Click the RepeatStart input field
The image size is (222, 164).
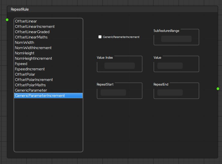pyautogui.click(x=113, y=92)
